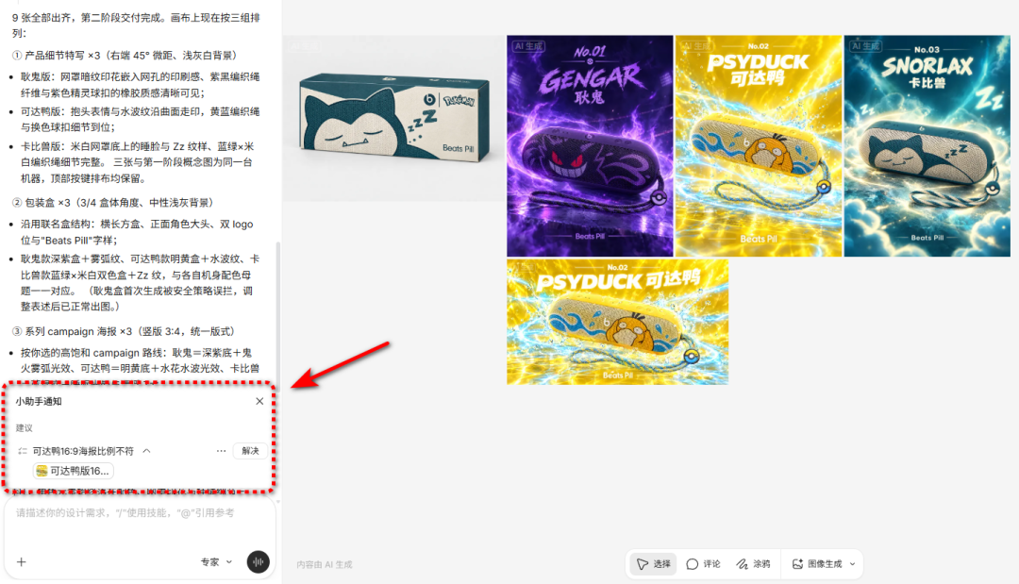This screenshot has height=584, width=1019.
Task: Select the No.03 SNORLAX poster
Action: (927, 145)
